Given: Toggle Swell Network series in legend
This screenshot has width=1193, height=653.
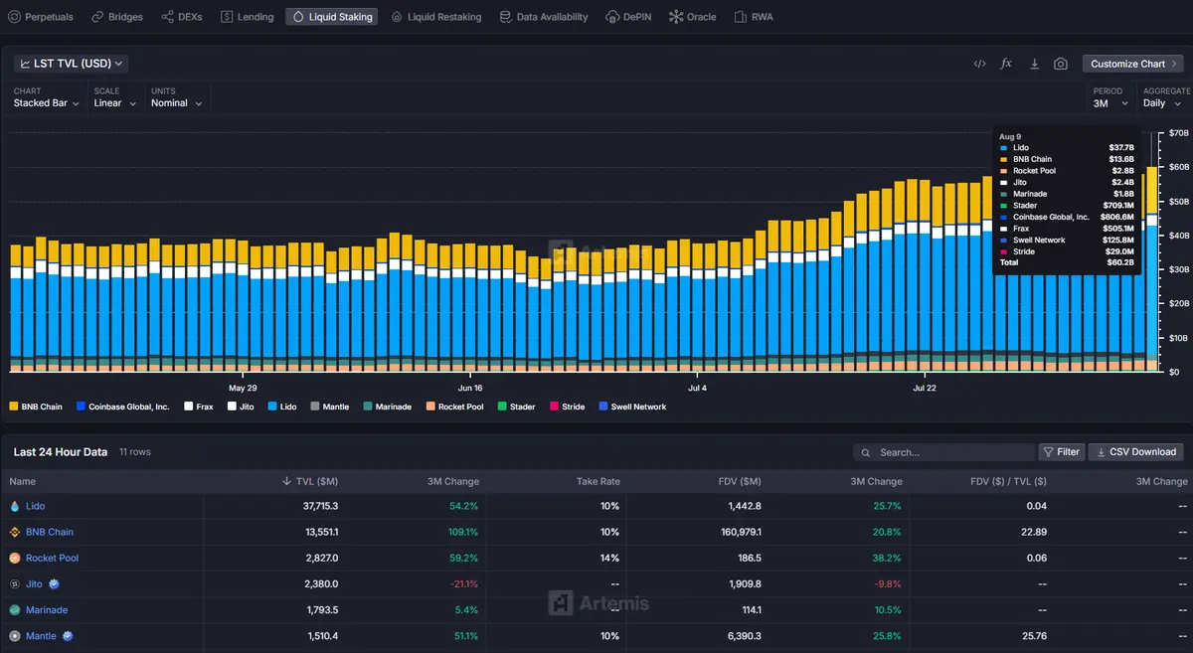Looking at the screenshot, I should coord(632,407).
